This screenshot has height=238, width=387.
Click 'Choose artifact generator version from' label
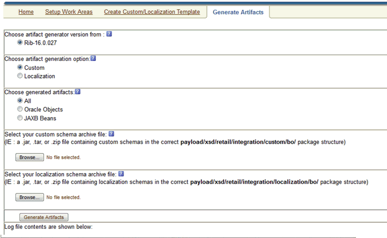54,34
